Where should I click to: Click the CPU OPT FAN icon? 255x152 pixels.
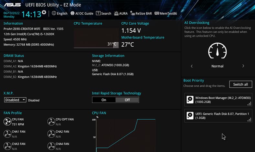51,122
